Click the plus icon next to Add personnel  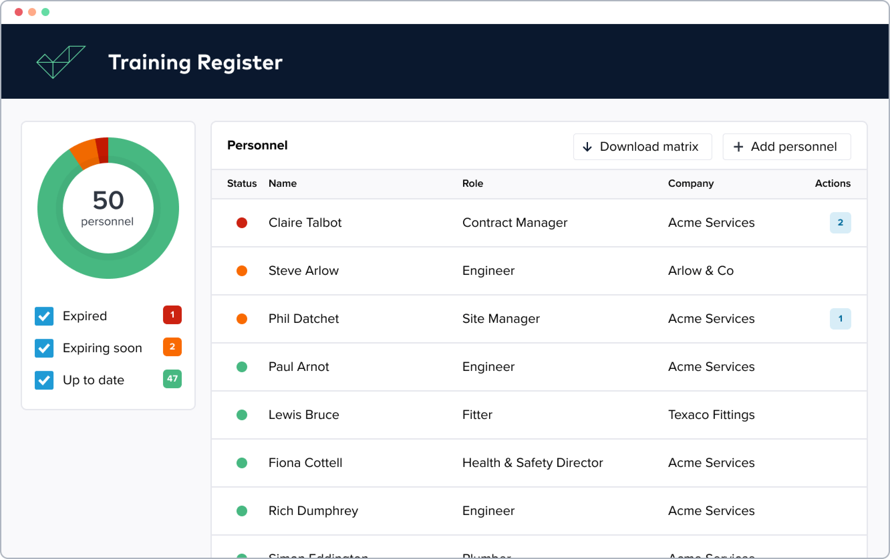tap(738, 146)
